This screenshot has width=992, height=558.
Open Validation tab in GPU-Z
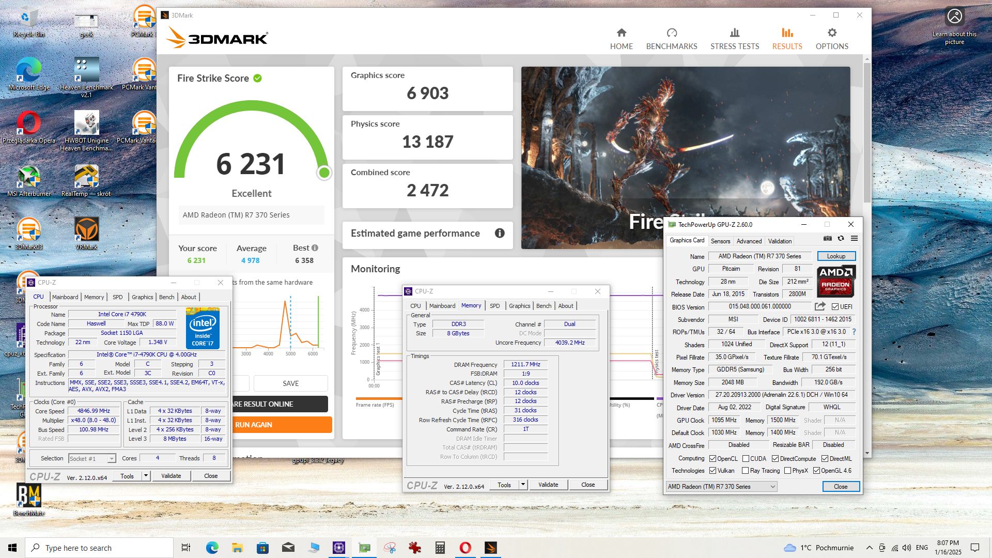click(x=780, y=241)
